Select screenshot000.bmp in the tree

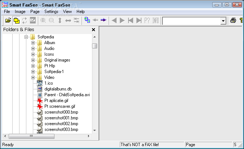pos(61,112)
